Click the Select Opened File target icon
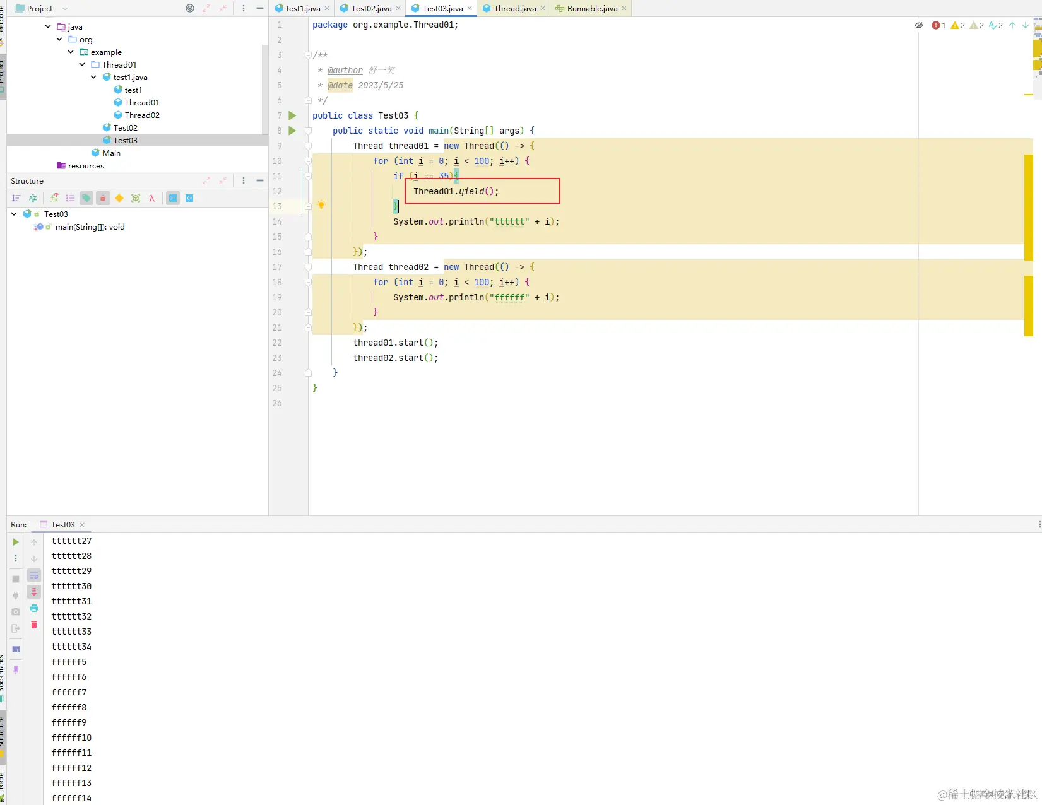Screen dimensions: 1042x805 tap(190, 8)
